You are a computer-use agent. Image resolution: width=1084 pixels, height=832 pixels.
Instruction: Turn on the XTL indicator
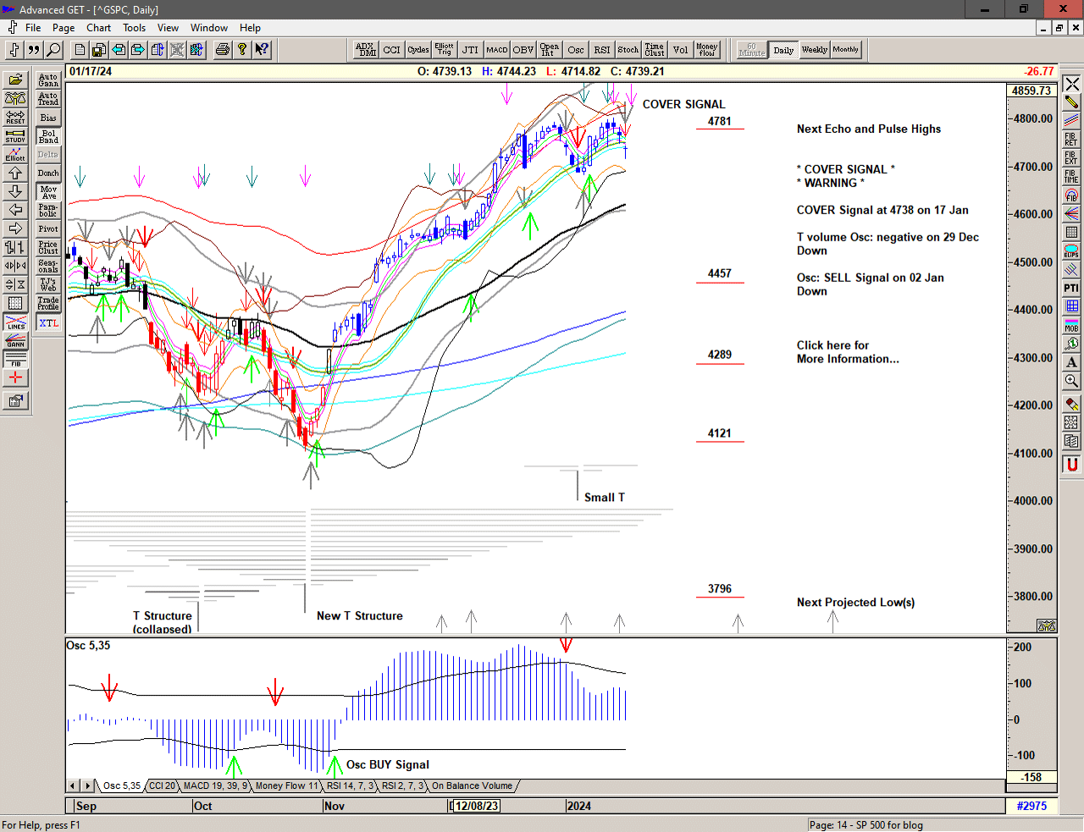48,323
